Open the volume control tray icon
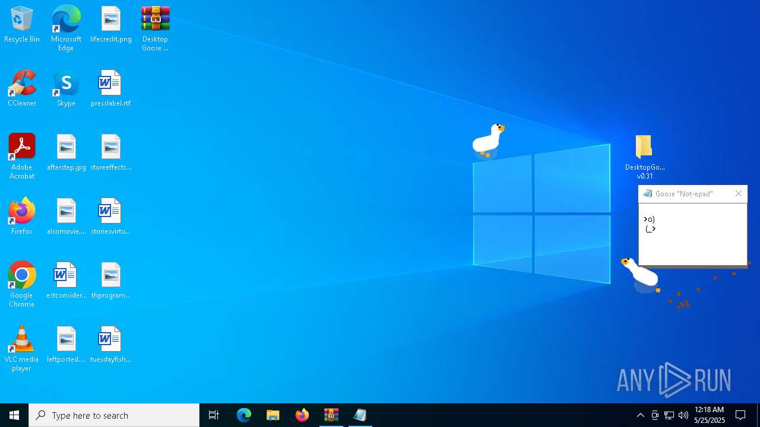 [x=683, y=415]
